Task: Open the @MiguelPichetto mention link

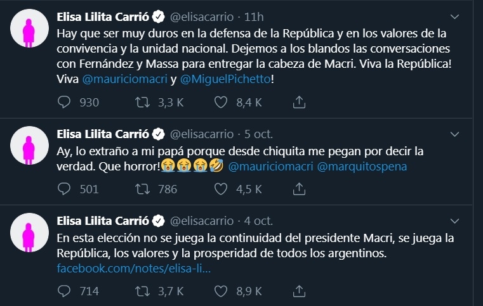Action: coord(225,79)
